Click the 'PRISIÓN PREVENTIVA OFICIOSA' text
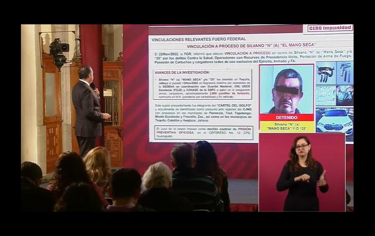375x236 pixels. pyautogui.click(x=204, y=130)
